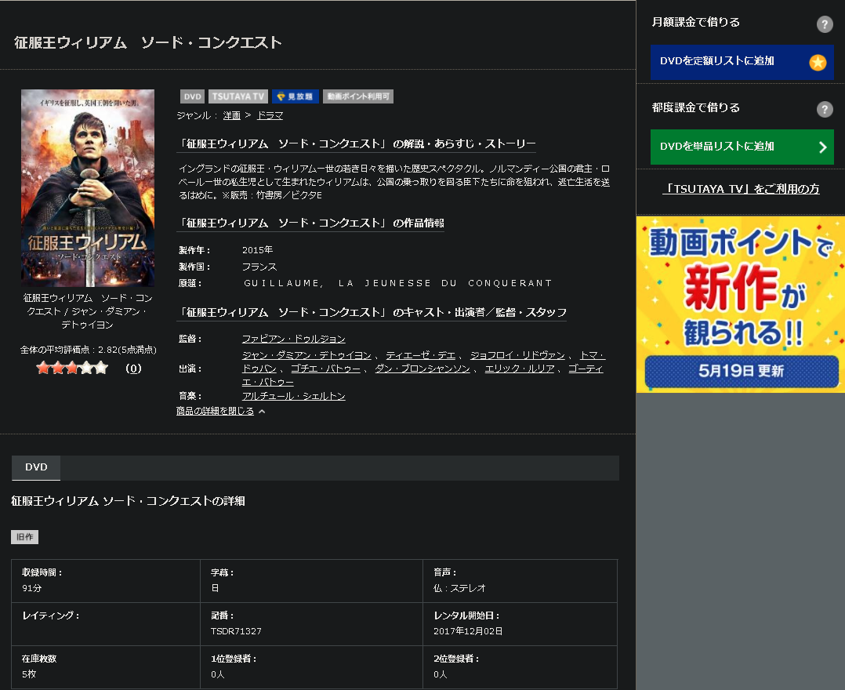
Task: Click the help icon beside 月額課金で借りる
Action: (x=825, y=24)
